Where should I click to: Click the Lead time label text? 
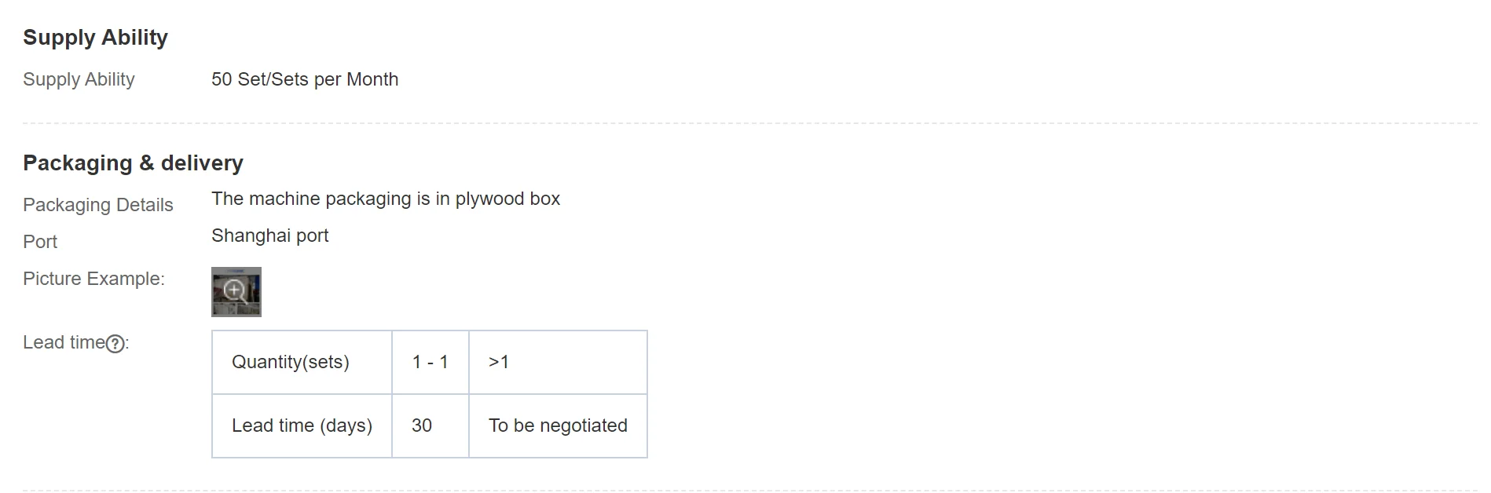coord(64,342)
